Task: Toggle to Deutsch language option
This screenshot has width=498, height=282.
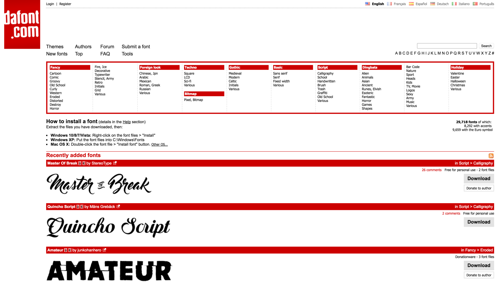Action: coord(442,3)
